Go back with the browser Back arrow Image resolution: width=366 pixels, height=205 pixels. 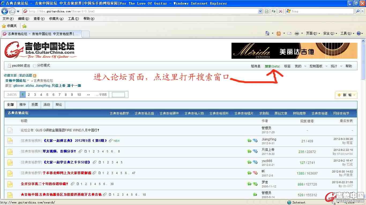(x=5, y=11)
